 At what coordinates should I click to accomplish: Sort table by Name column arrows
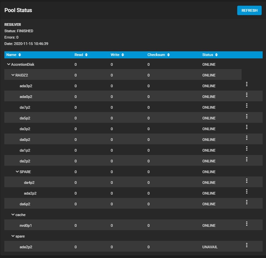[x=20, y=55]
